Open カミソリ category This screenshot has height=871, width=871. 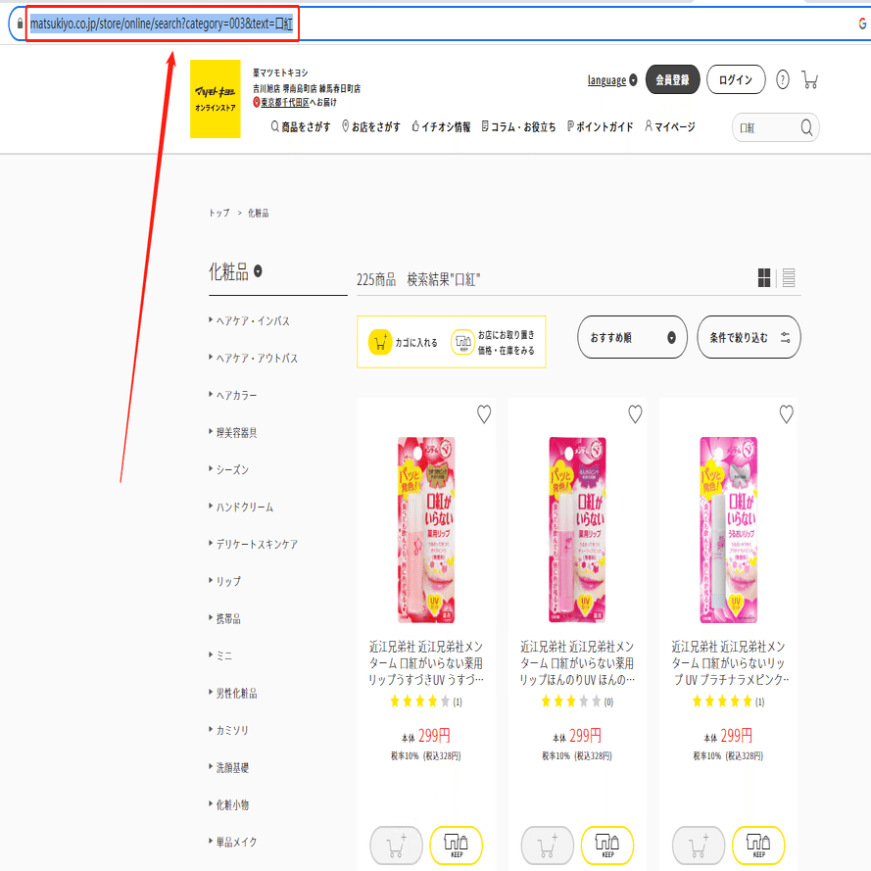[x=228, y=731]
